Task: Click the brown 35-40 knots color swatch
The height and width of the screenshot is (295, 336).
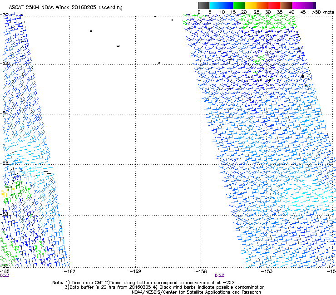Action: coord(286,5)
